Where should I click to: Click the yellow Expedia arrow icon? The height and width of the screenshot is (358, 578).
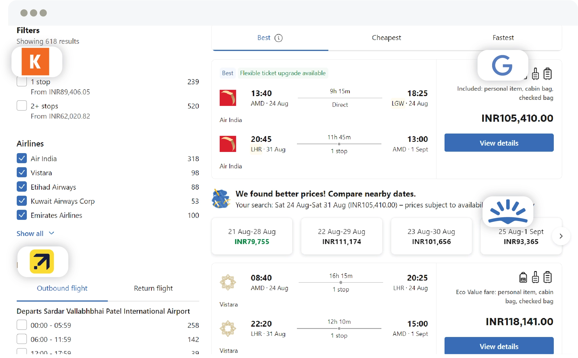coord(42,261)
